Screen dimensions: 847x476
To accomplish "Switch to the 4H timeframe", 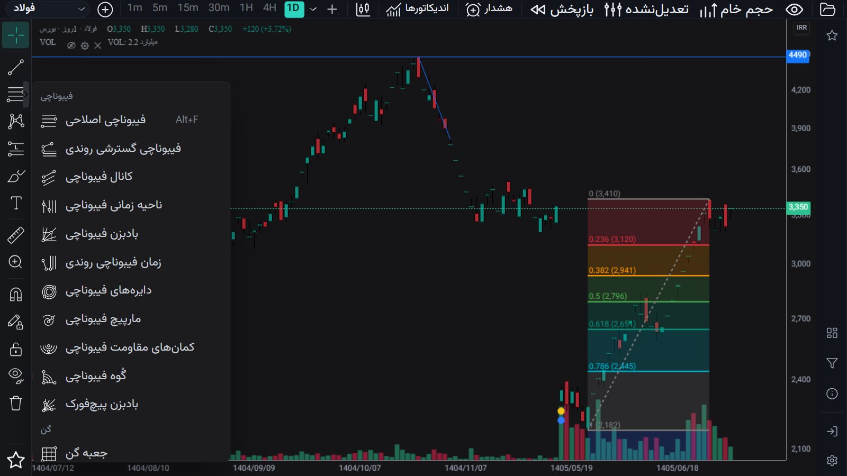I will (x=270, y=8).
